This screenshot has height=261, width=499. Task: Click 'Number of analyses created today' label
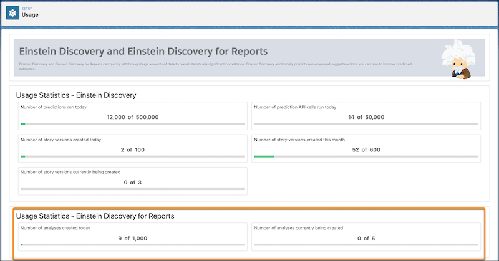click(x=56, y=228)
